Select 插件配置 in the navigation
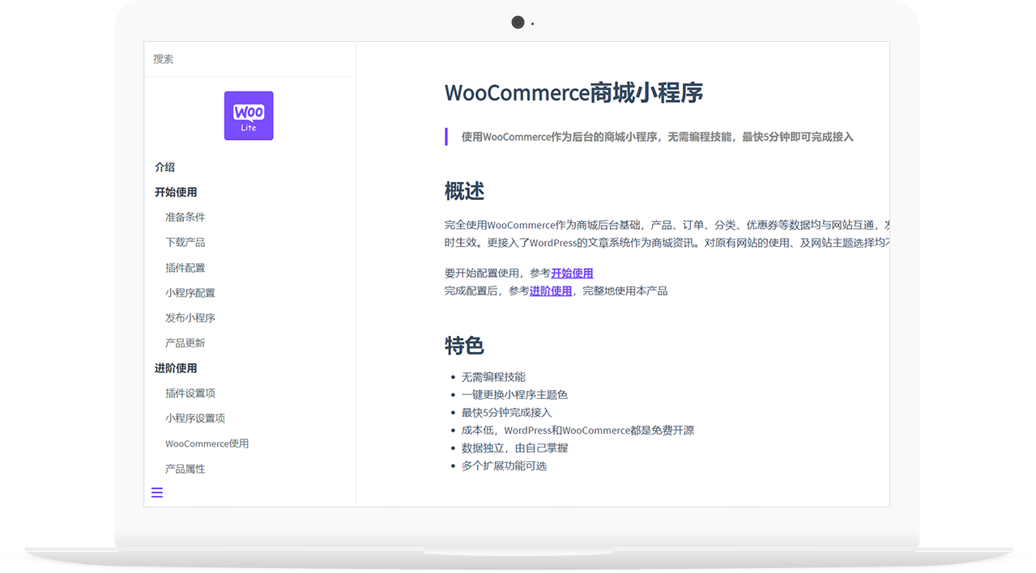This screenshot has width=1036, height=573. 185,267
